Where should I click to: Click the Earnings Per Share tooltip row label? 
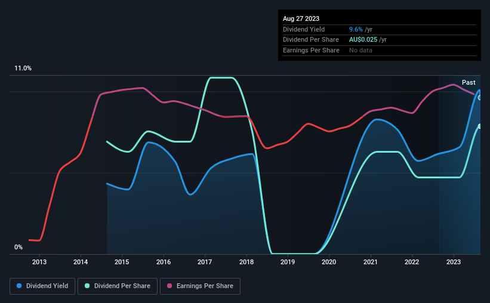click(311, 50)
